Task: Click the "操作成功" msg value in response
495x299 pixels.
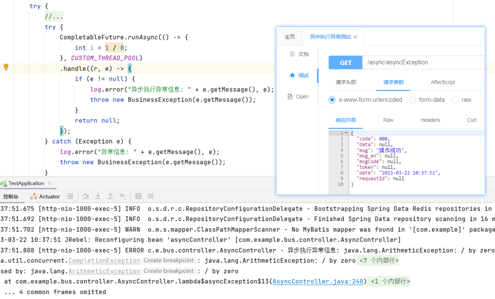Action: (x=390, y=150)
